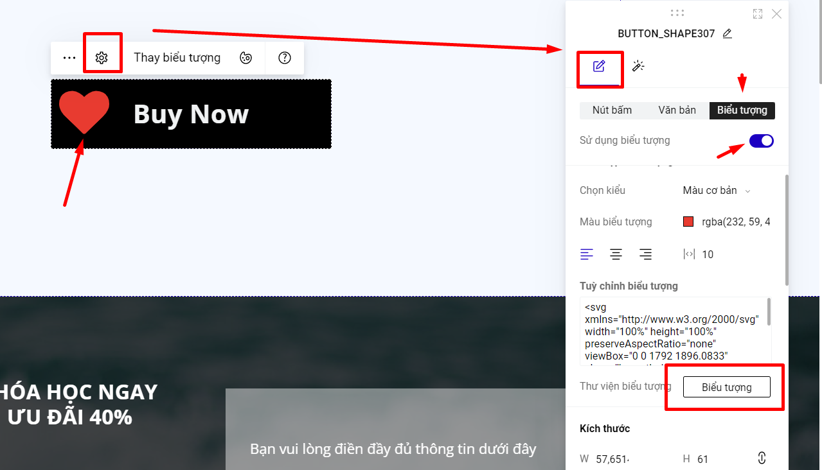Click the gear settings icon in toolbar

pos(102,58)
